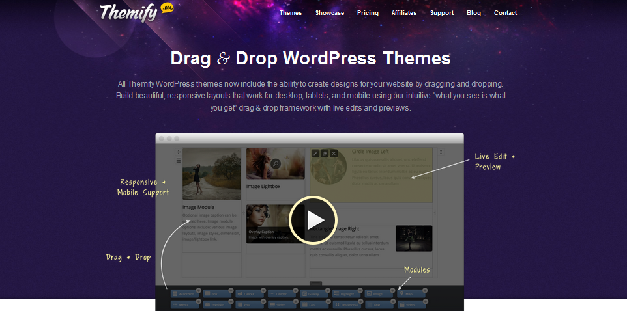Image resolution: width=627 pixels, height=311 pixels.
Task: Click the pencil edit icon on Circle Image
Action: [x=315, y=153]
